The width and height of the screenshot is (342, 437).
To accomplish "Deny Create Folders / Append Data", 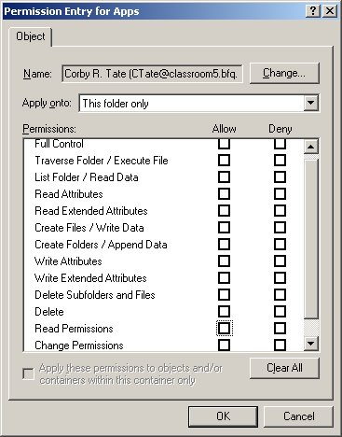I will point(280,245).
